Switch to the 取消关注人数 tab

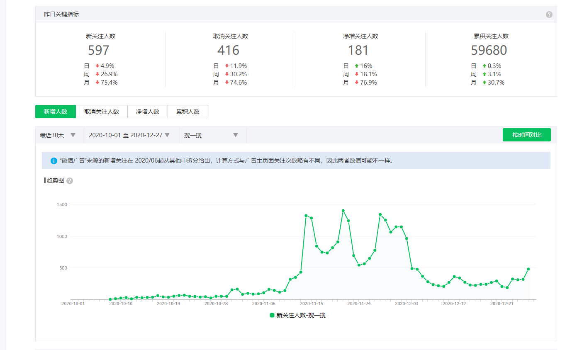(102, 112)
